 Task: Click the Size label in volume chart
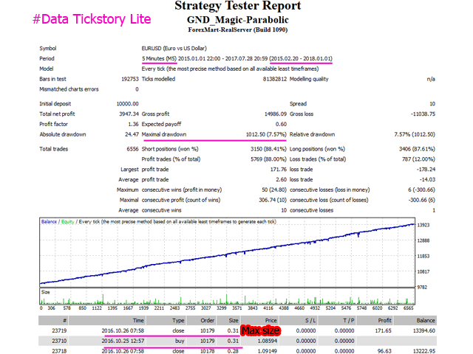[x=46, y=292]
